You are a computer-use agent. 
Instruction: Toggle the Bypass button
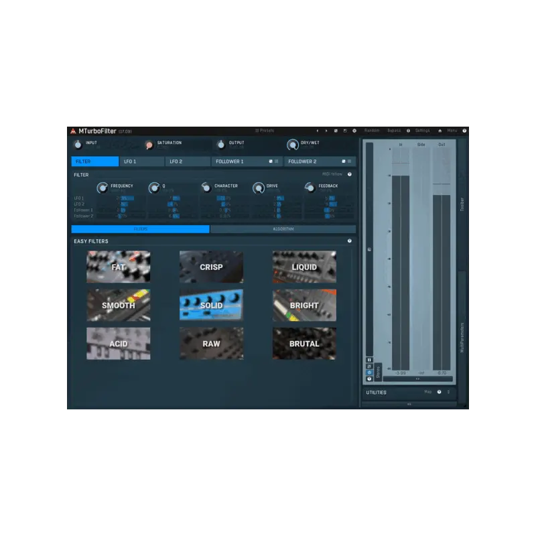coord(394,131)
